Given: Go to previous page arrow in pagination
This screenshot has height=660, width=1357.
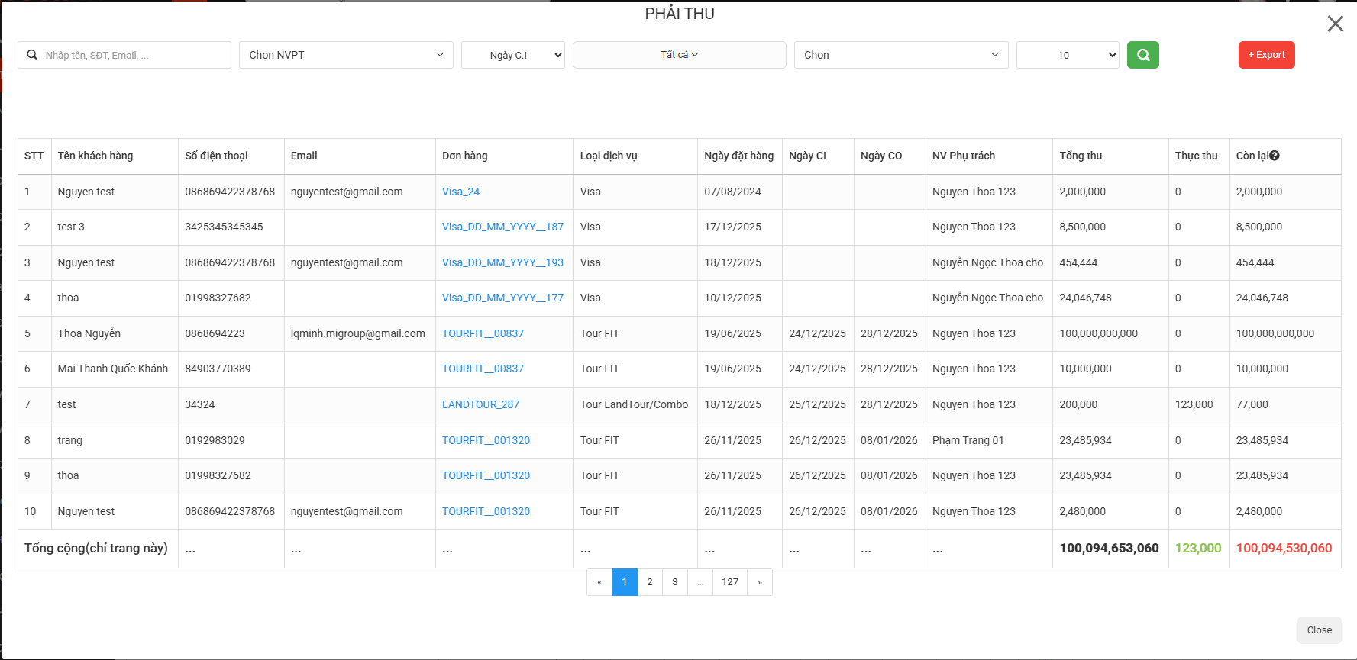Looking at the screenshot, I should [x=599, y=582].
